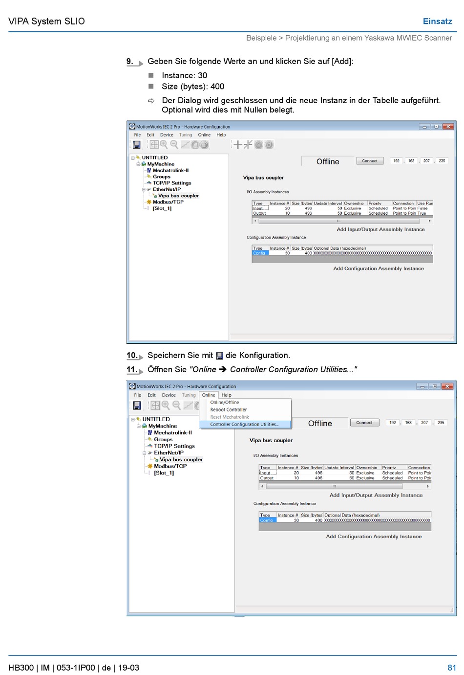Click the last round toolbar icon in the upper window

click(x=269, y=145)
